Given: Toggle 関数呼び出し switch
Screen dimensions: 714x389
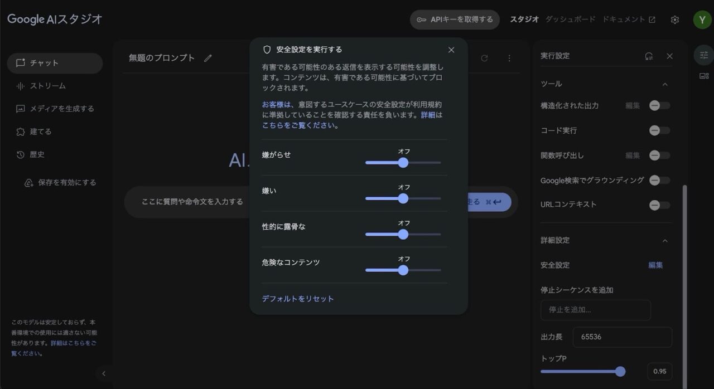Looking at the screenshot, I should (x=660, y=155).
